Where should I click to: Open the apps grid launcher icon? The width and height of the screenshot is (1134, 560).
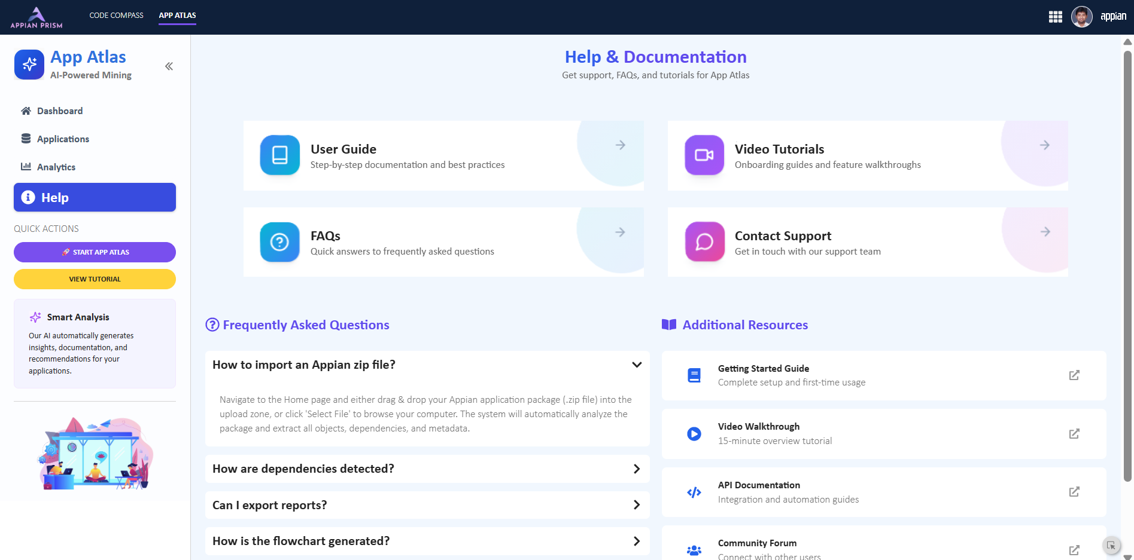(1055, 17)
